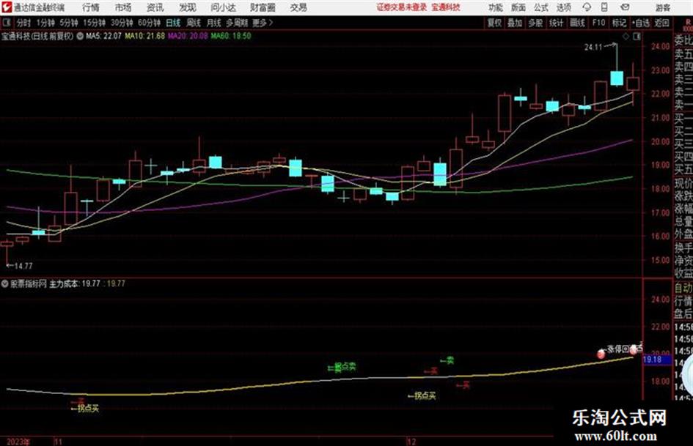Switch to 分时 chart tab

tap(24, 23)
